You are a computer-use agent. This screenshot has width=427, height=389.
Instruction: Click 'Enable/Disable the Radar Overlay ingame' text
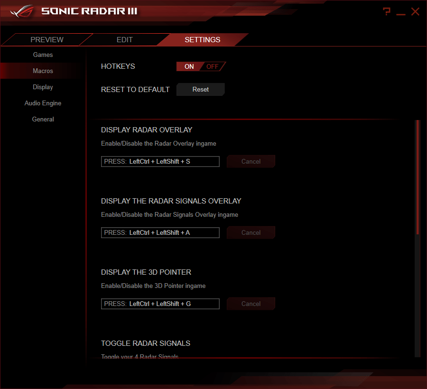(158, 143)
